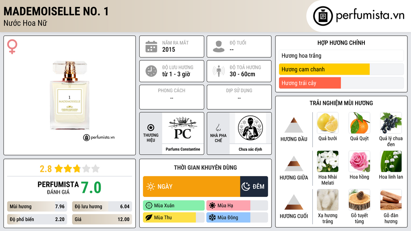Click the nose icon above Nhà pha chế
This screenshot has height=231, width=411.
coord(218,128)
